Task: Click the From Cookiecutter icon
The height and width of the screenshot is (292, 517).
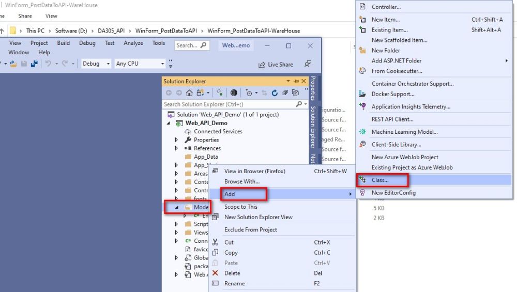Action: click(x=362, y=70)
